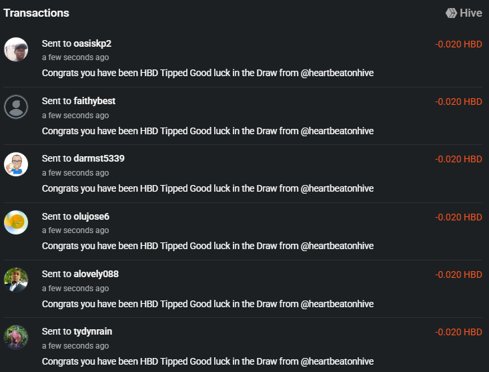The image size is (489, 372).
Task: Click tydynrain's profile avatar
Action: click(16, 337)
